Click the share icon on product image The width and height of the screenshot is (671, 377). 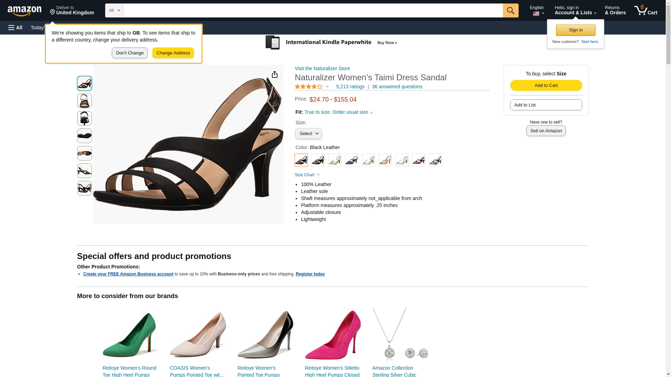(x=275, y=74)
